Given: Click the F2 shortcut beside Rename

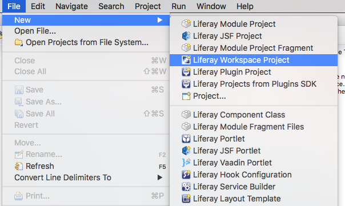Looking at the screenshot, I should (x=162, y=155).
